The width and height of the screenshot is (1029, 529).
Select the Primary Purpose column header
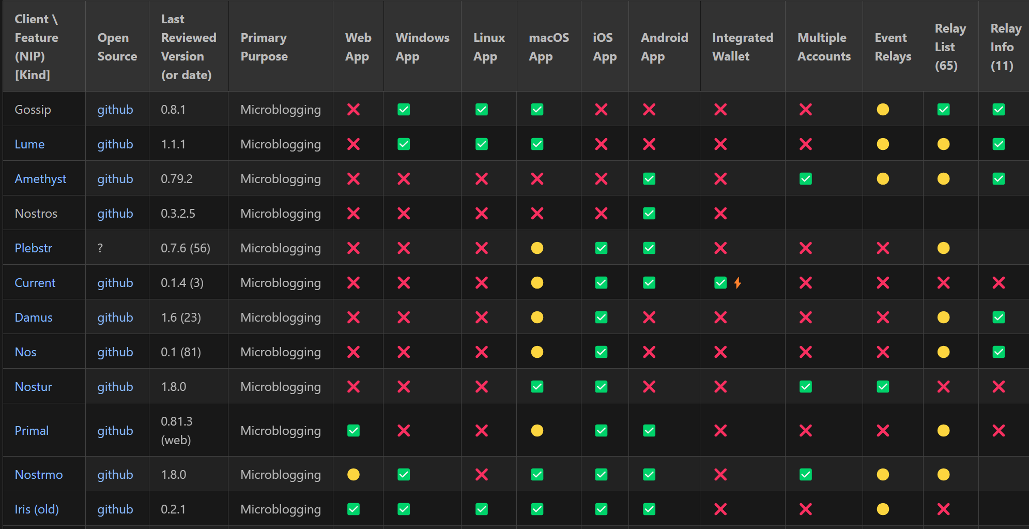click(x=264, y=47)
